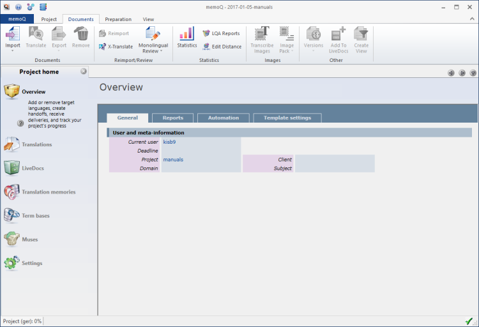Screen dimensions: 479x327
Task: Expand the down arrow at Overview's top right
Action: click(473, 73)
